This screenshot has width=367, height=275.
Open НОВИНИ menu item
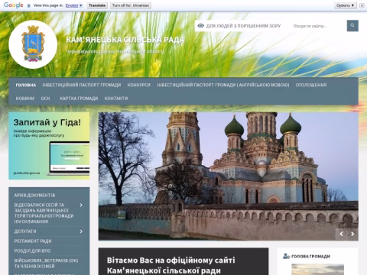tap(25, 99)
